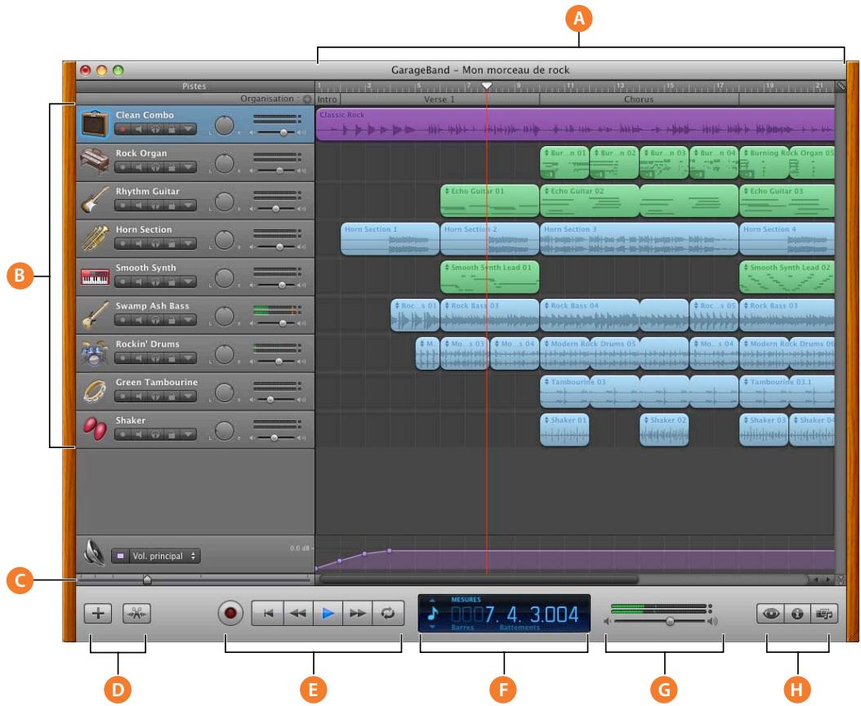
Task: Select the Horn Section 1 region
Action: pyautogui.click(x=390, y=239)
